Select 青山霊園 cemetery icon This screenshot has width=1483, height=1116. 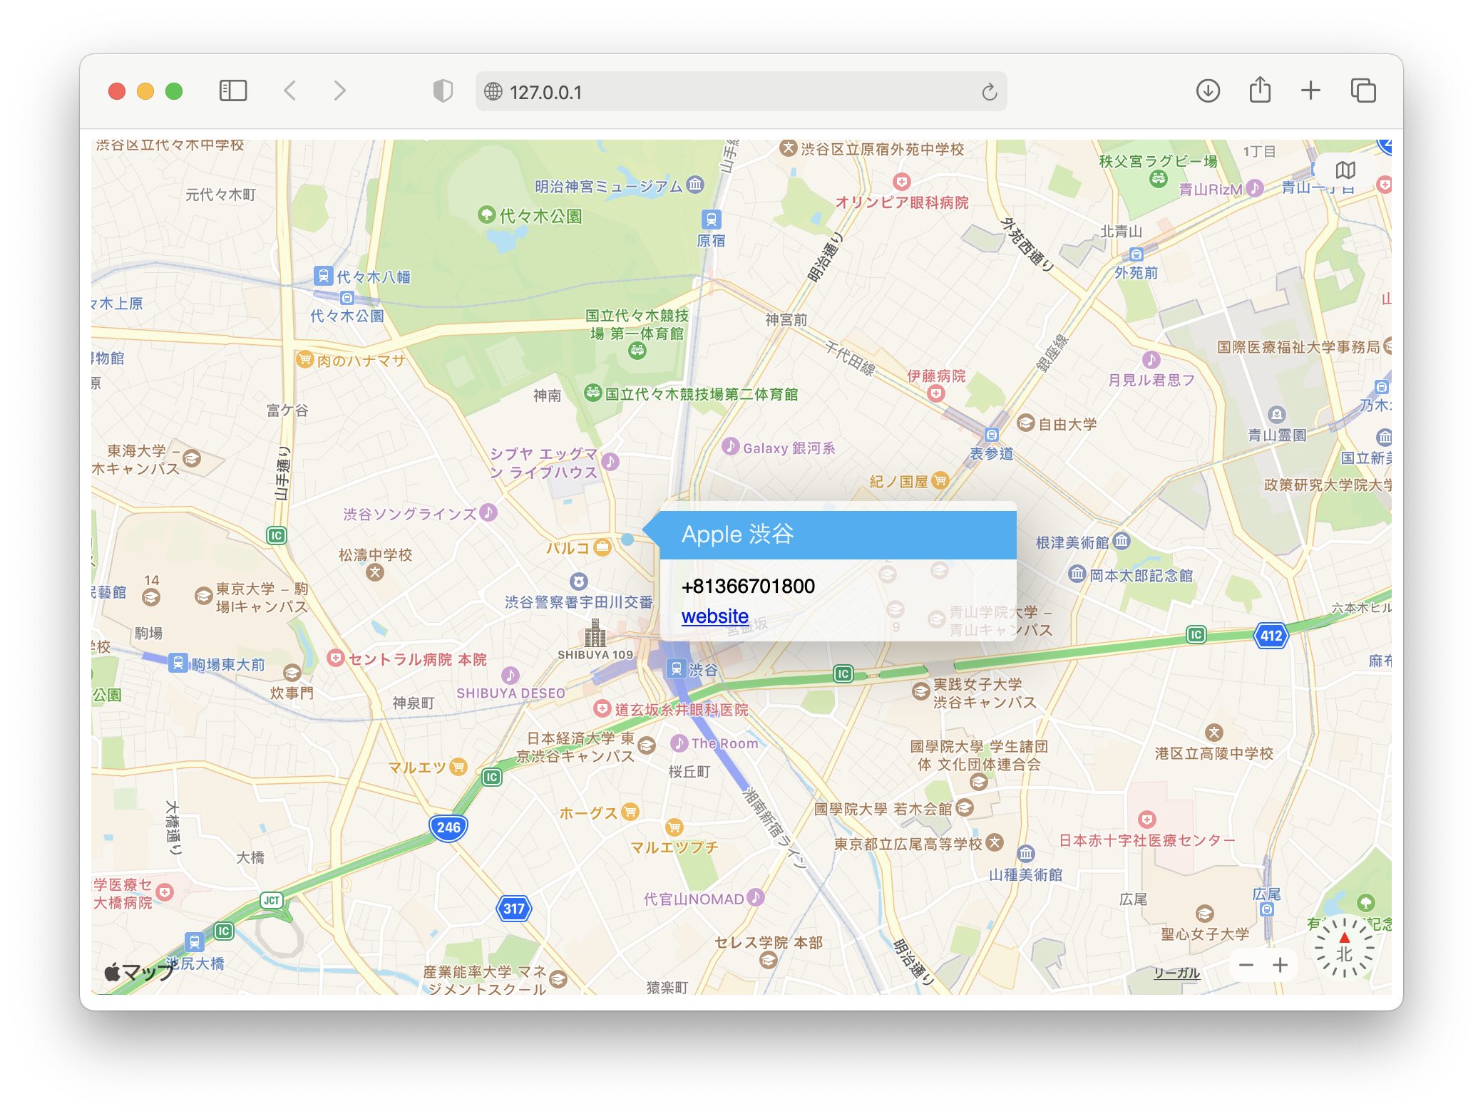[1276, 414]
